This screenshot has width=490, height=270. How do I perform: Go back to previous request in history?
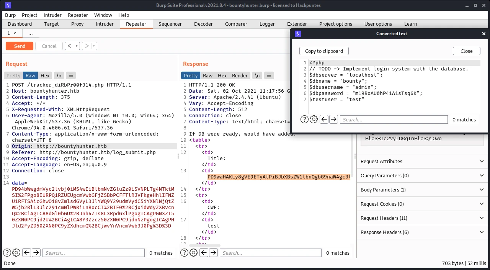[69, 46]
